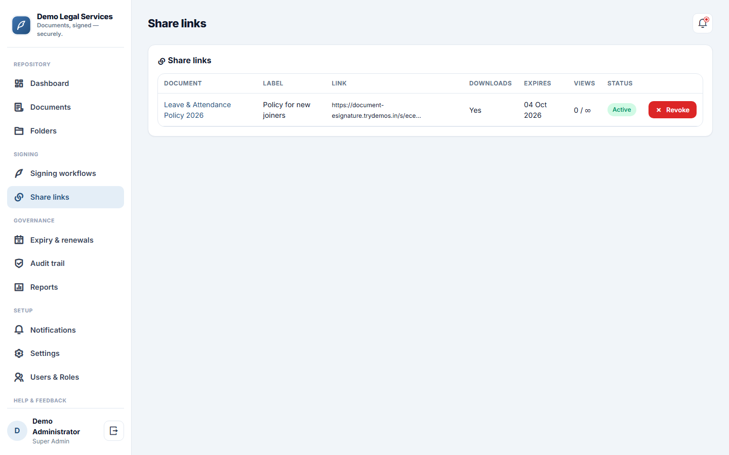The width and height of the screenshot is (729, 455).
Task: Click the STATUS column header
Action: (620, 83)
